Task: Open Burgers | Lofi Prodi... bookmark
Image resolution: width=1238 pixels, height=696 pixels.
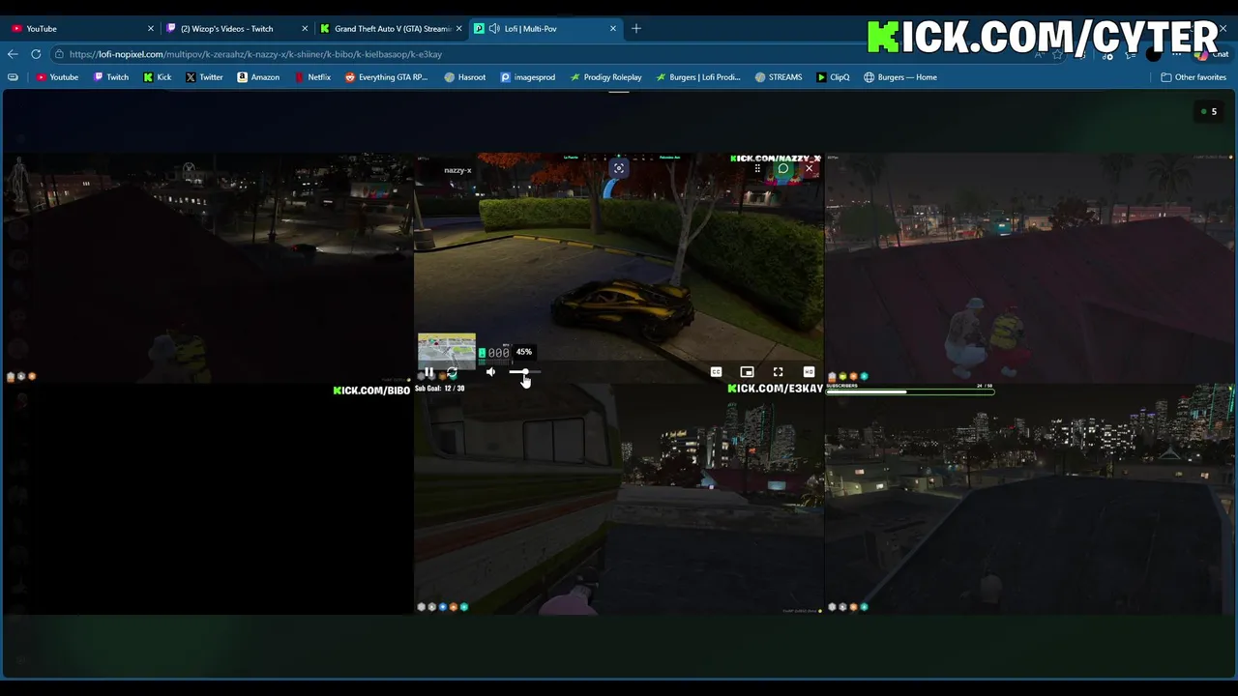Action: tap(698, 77)
